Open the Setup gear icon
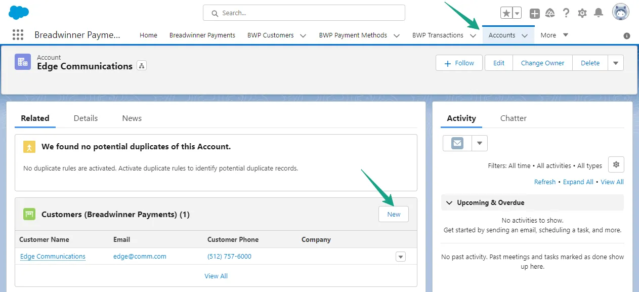This screenshot has width=639, height=292. [x=582, y=13]
